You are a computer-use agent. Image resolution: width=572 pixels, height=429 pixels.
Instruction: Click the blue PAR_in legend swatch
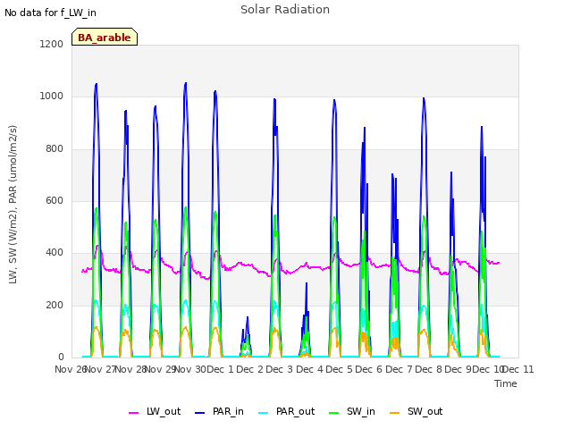(x=200, y=413)
